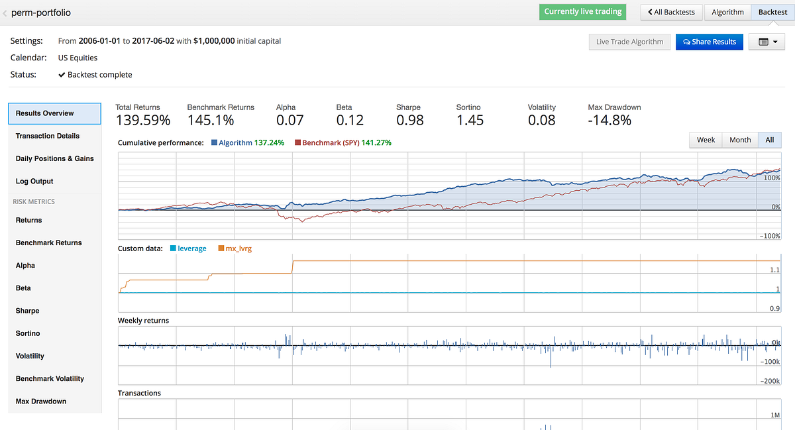Click the table layout icon dropdown
795x430 pixels.
tap(767, 42)
